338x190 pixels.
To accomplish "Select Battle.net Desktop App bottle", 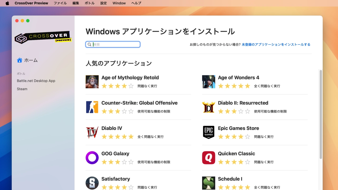I will [x=36, y=81].
